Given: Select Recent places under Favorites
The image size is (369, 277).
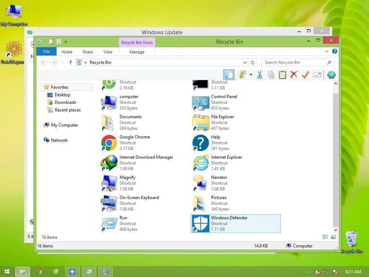Looking at the screenshot, I should point(67,110).
